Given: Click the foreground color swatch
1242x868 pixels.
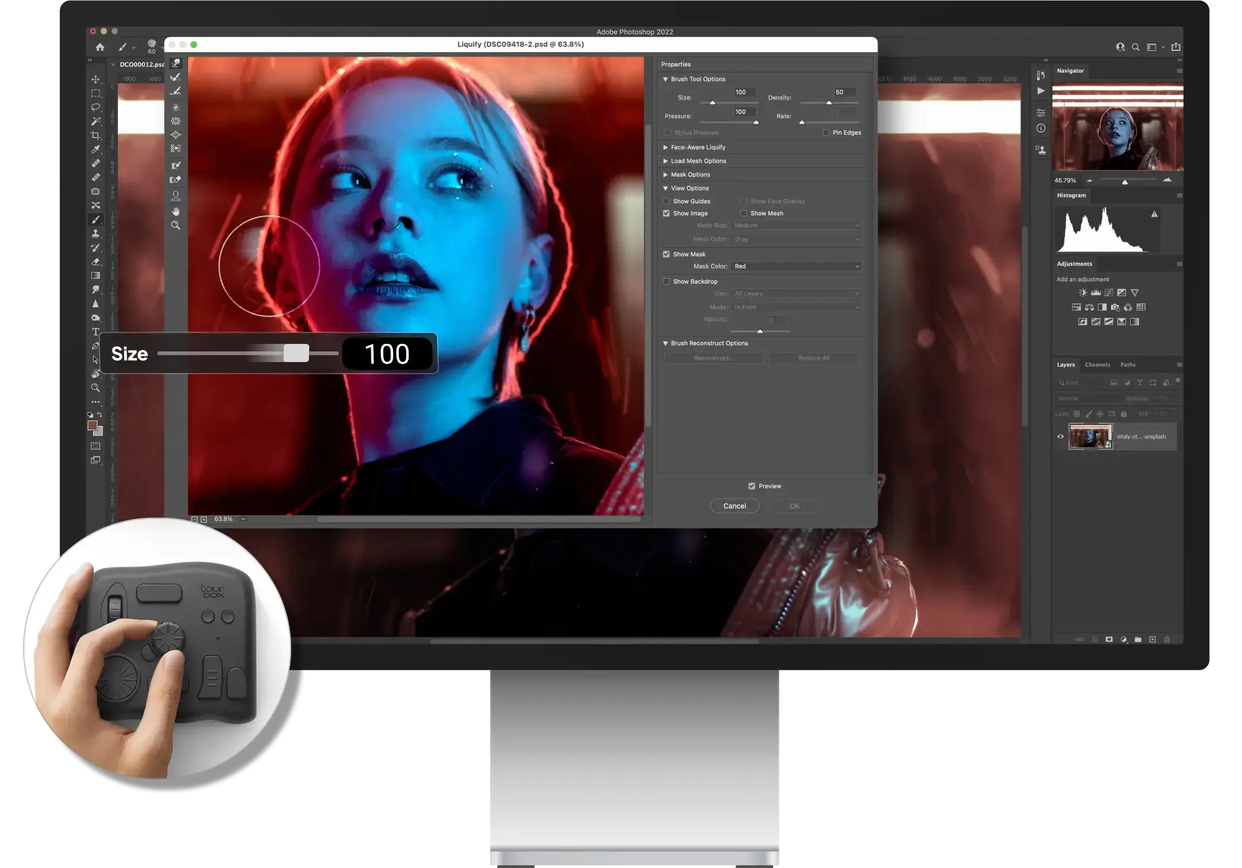Looking at the screenshot, I should (x=93, y=425).
